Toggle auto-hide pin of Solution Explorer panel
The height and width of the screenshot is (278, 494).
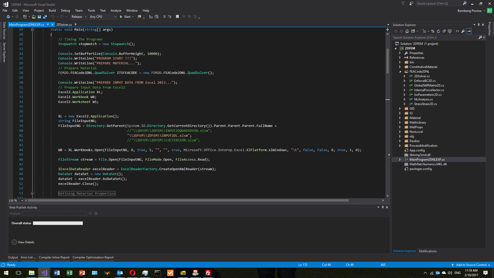pyautogui.click(x=479, y=25)
